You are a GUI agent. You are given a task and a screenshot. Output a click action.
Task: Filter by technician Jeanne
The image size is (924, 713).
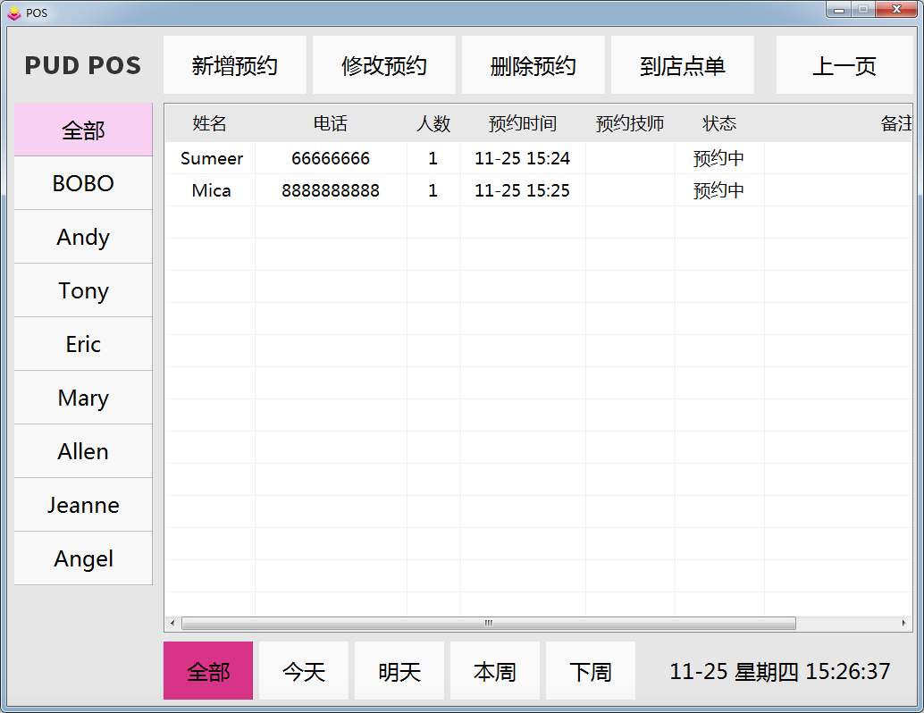[83, 505]
